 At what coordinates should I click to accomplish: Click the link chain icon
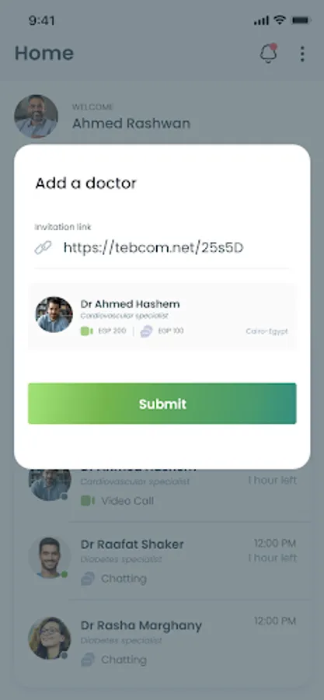[44, 248]
